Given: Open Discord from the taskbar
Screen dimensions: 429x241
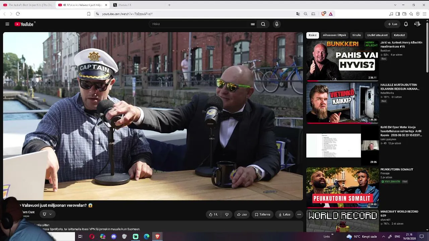Looking at the screenshot, I should tap(114, 237).
